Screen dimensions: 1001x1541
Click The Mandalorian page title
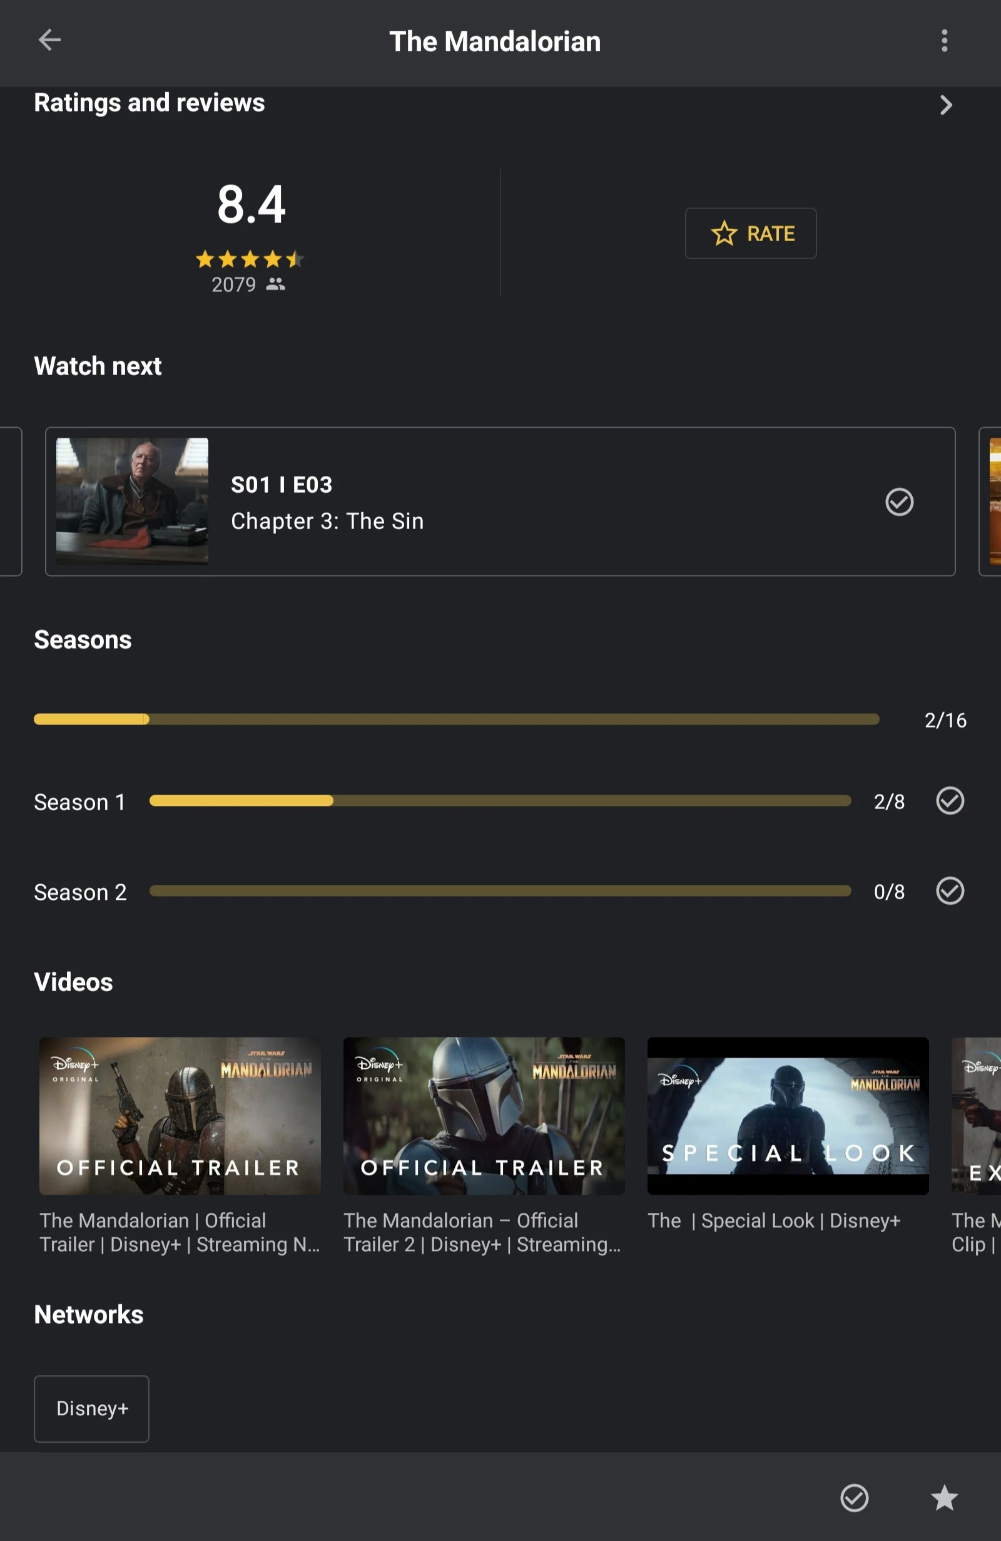(x=495, y=41)
